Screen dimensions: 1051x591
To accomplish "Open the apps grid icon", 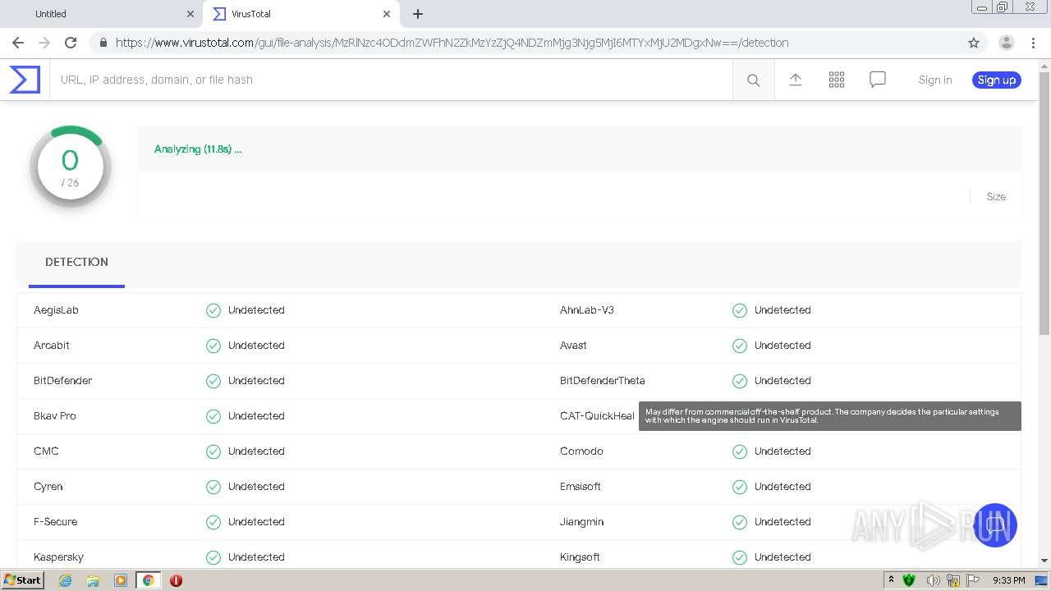I will (836, 80).
